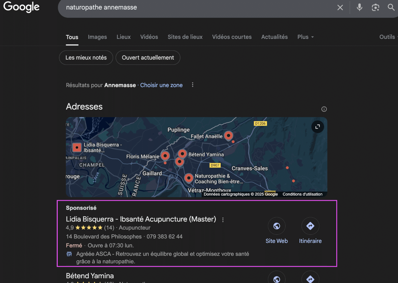Click the magnifying glass search icon
Viewport: 398px width, 283px height.
point(391,7)
